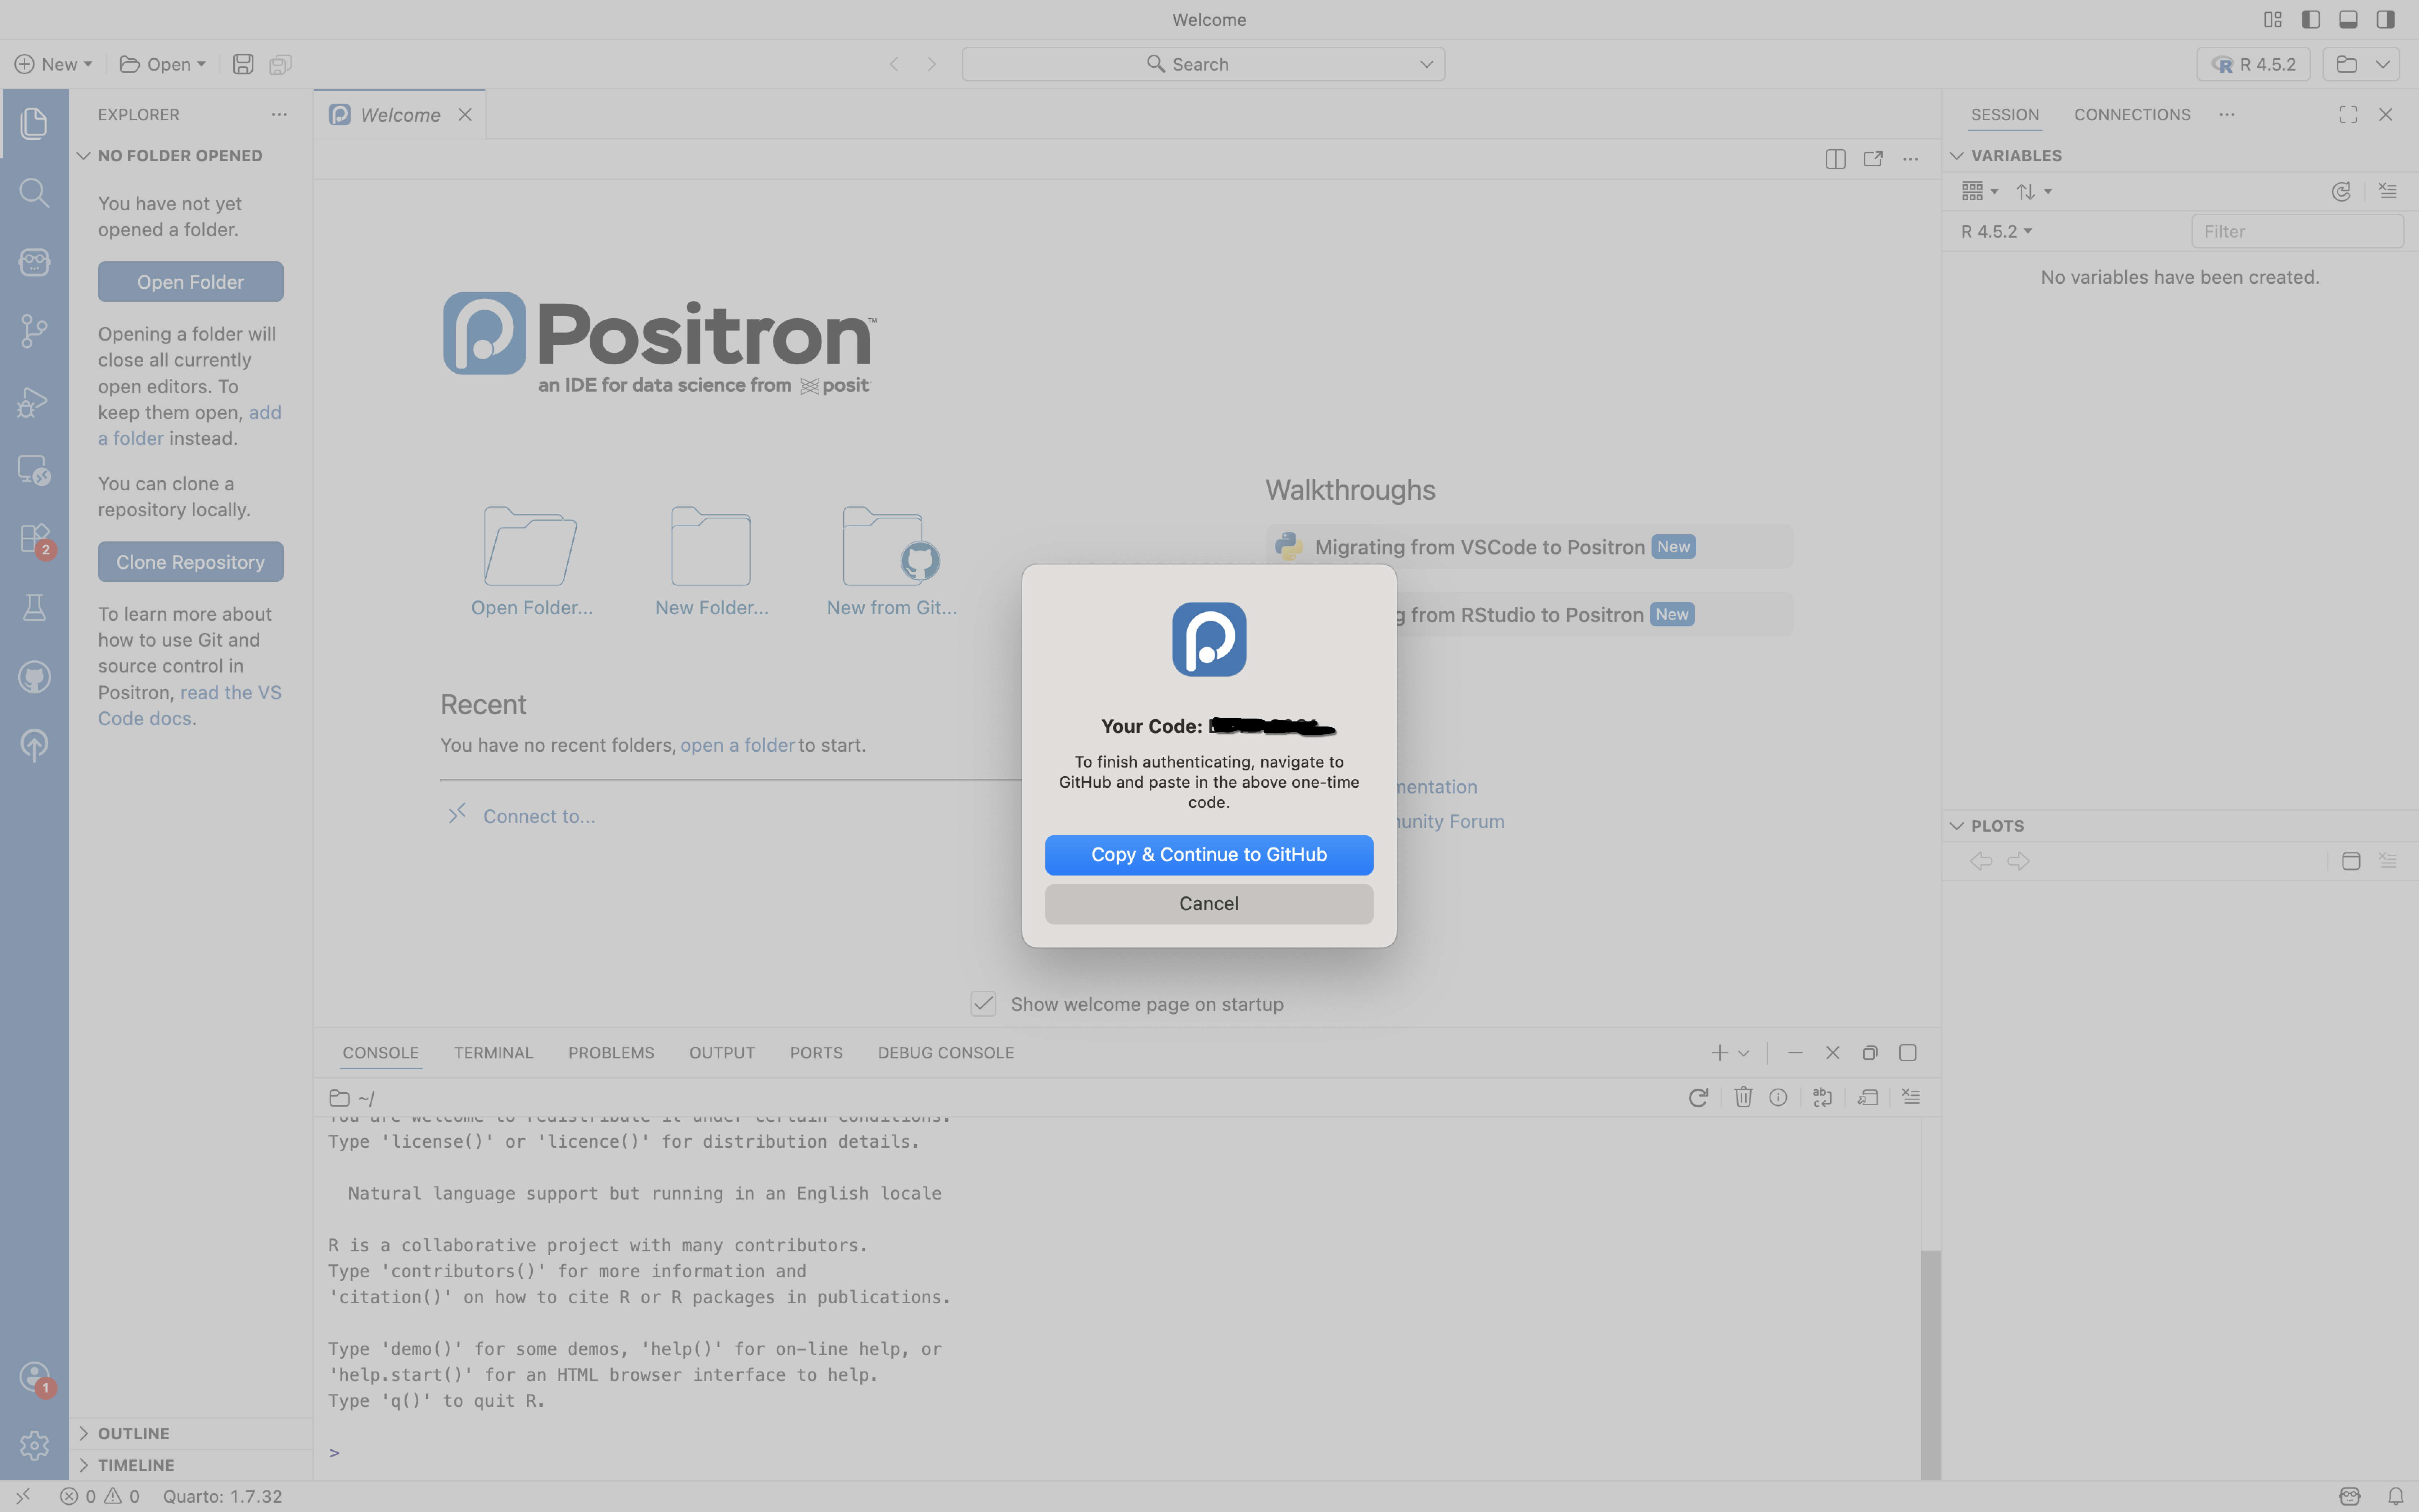This screenshot has height=1512, width=2419.
Task: Open Manage settings gear icon
Action: click(x=34, y=1445)
